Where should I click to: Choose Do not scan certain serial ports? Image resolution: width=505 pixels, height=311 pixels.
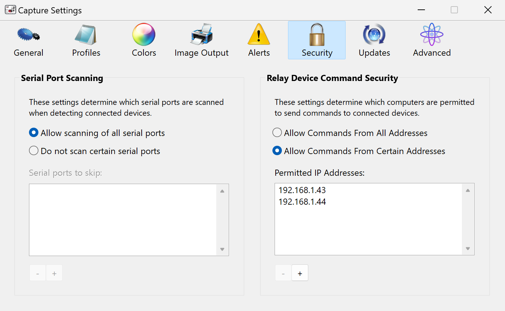pos(34,151)
